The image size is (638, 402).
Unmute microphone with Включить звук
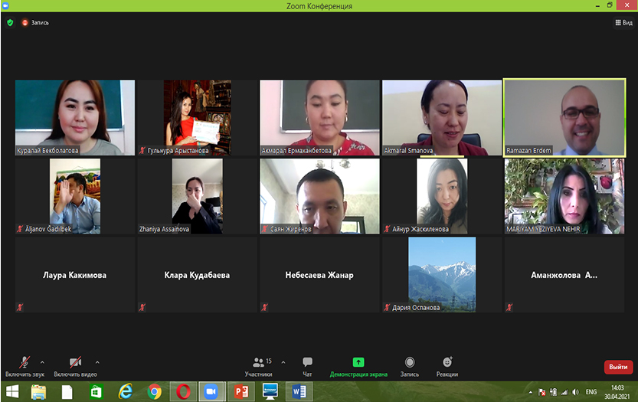click(25, 364)
